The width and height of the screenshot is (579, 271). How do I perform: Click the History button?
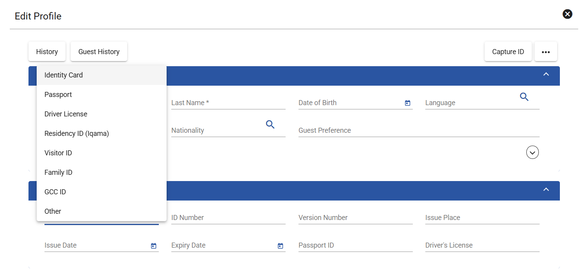[x=47, y=52]
